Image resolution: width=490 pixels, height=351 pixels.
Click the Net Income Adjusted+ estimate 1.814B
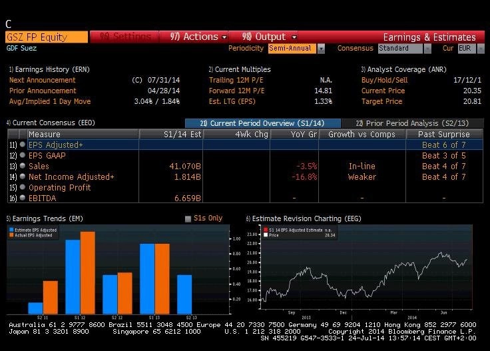pos(188,177)
